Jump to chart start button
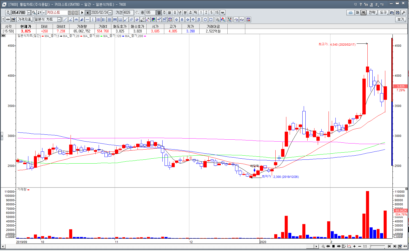Viewport: 409px width, 251px height. point(389,246)
